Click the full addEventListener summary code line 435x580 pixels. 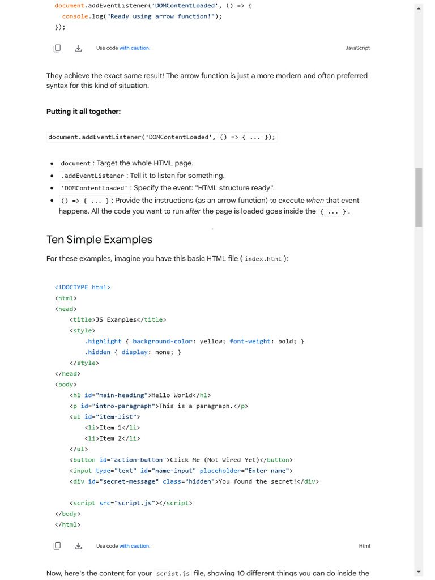coord(161,137)
